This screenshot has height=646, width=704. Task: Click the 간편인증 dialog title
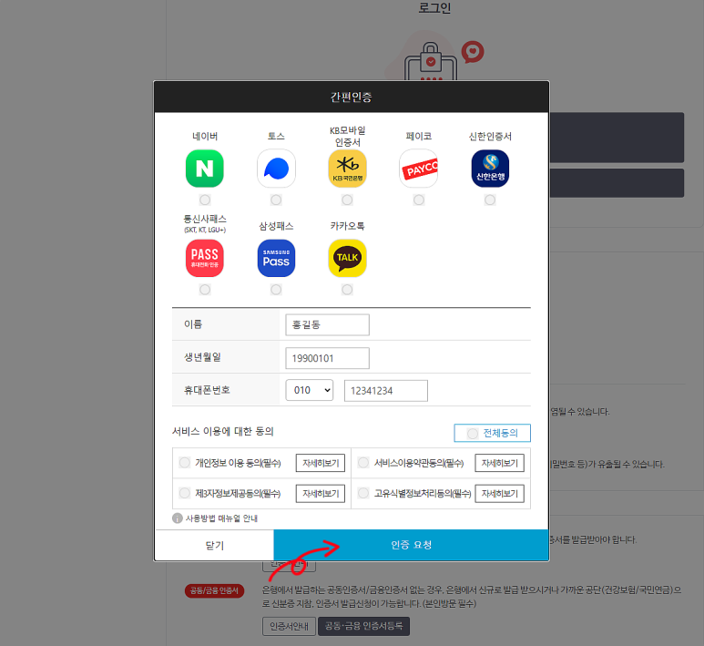point(352,97)
